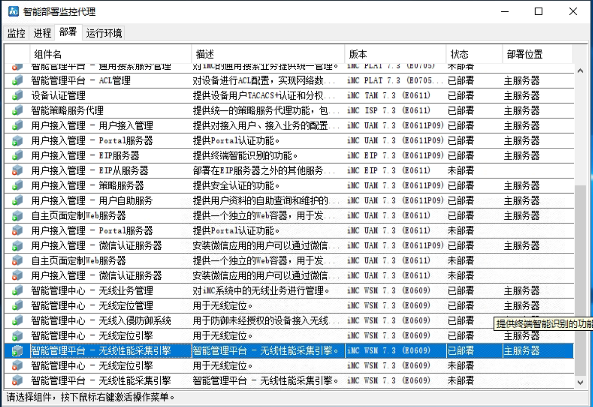593x407 pixels.
Task: Select the 智能策略服务代理 component name
Action: pyautogui.click(x=67, y=111)
